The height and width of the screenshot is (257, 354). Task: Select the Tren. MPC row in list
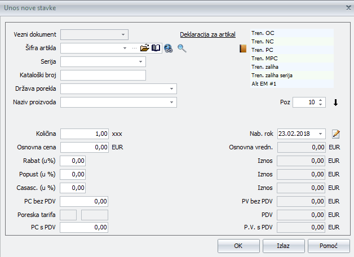pos(292,58)
